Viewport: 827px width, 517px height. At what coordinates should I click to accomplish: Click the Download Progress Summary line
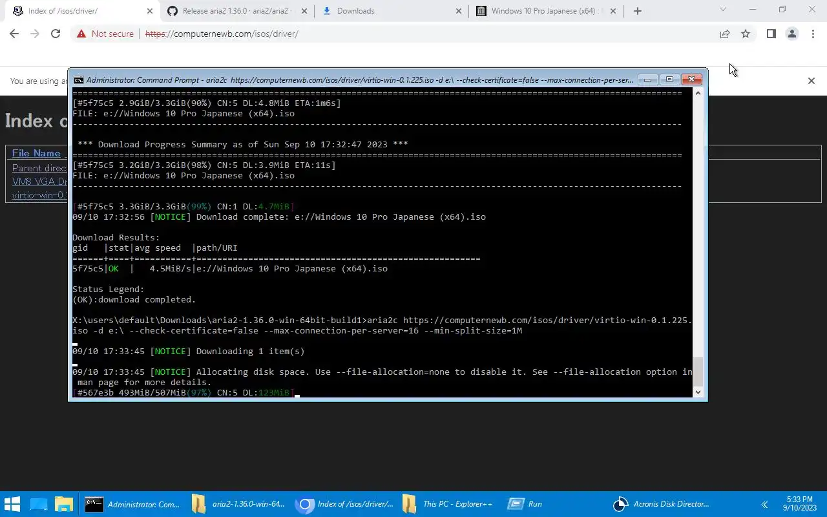click(x=243, y=145)
